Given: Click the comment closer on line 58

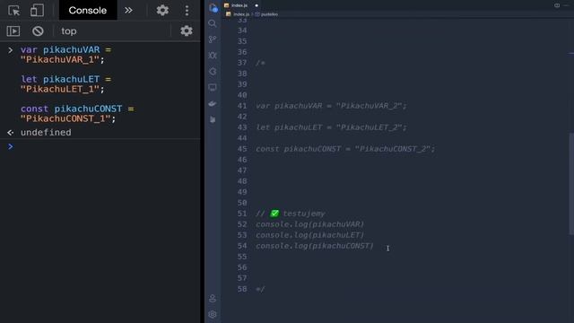Looking at the screenshot, I should coord(260,289).
